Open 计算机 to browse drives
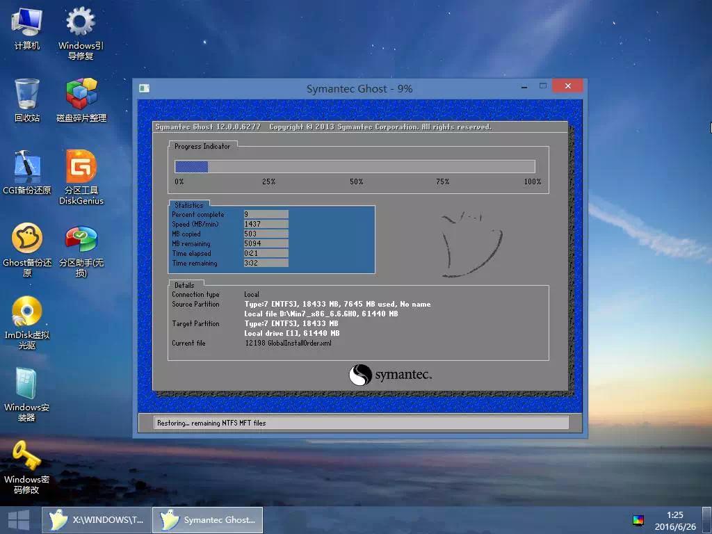The image size is (712, 534). click(x=27, y=24)
